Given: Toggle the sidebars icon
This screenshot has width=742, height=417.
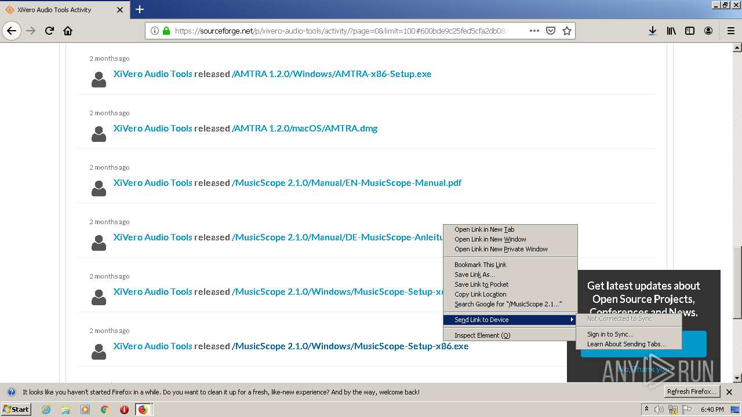Looking at the screenshot, I should point(690,31).
